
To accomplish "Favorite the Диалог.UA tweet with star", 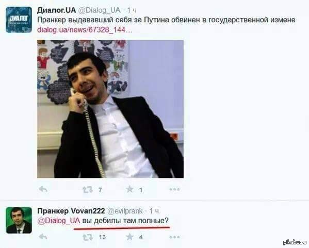I will coord(129,189).
